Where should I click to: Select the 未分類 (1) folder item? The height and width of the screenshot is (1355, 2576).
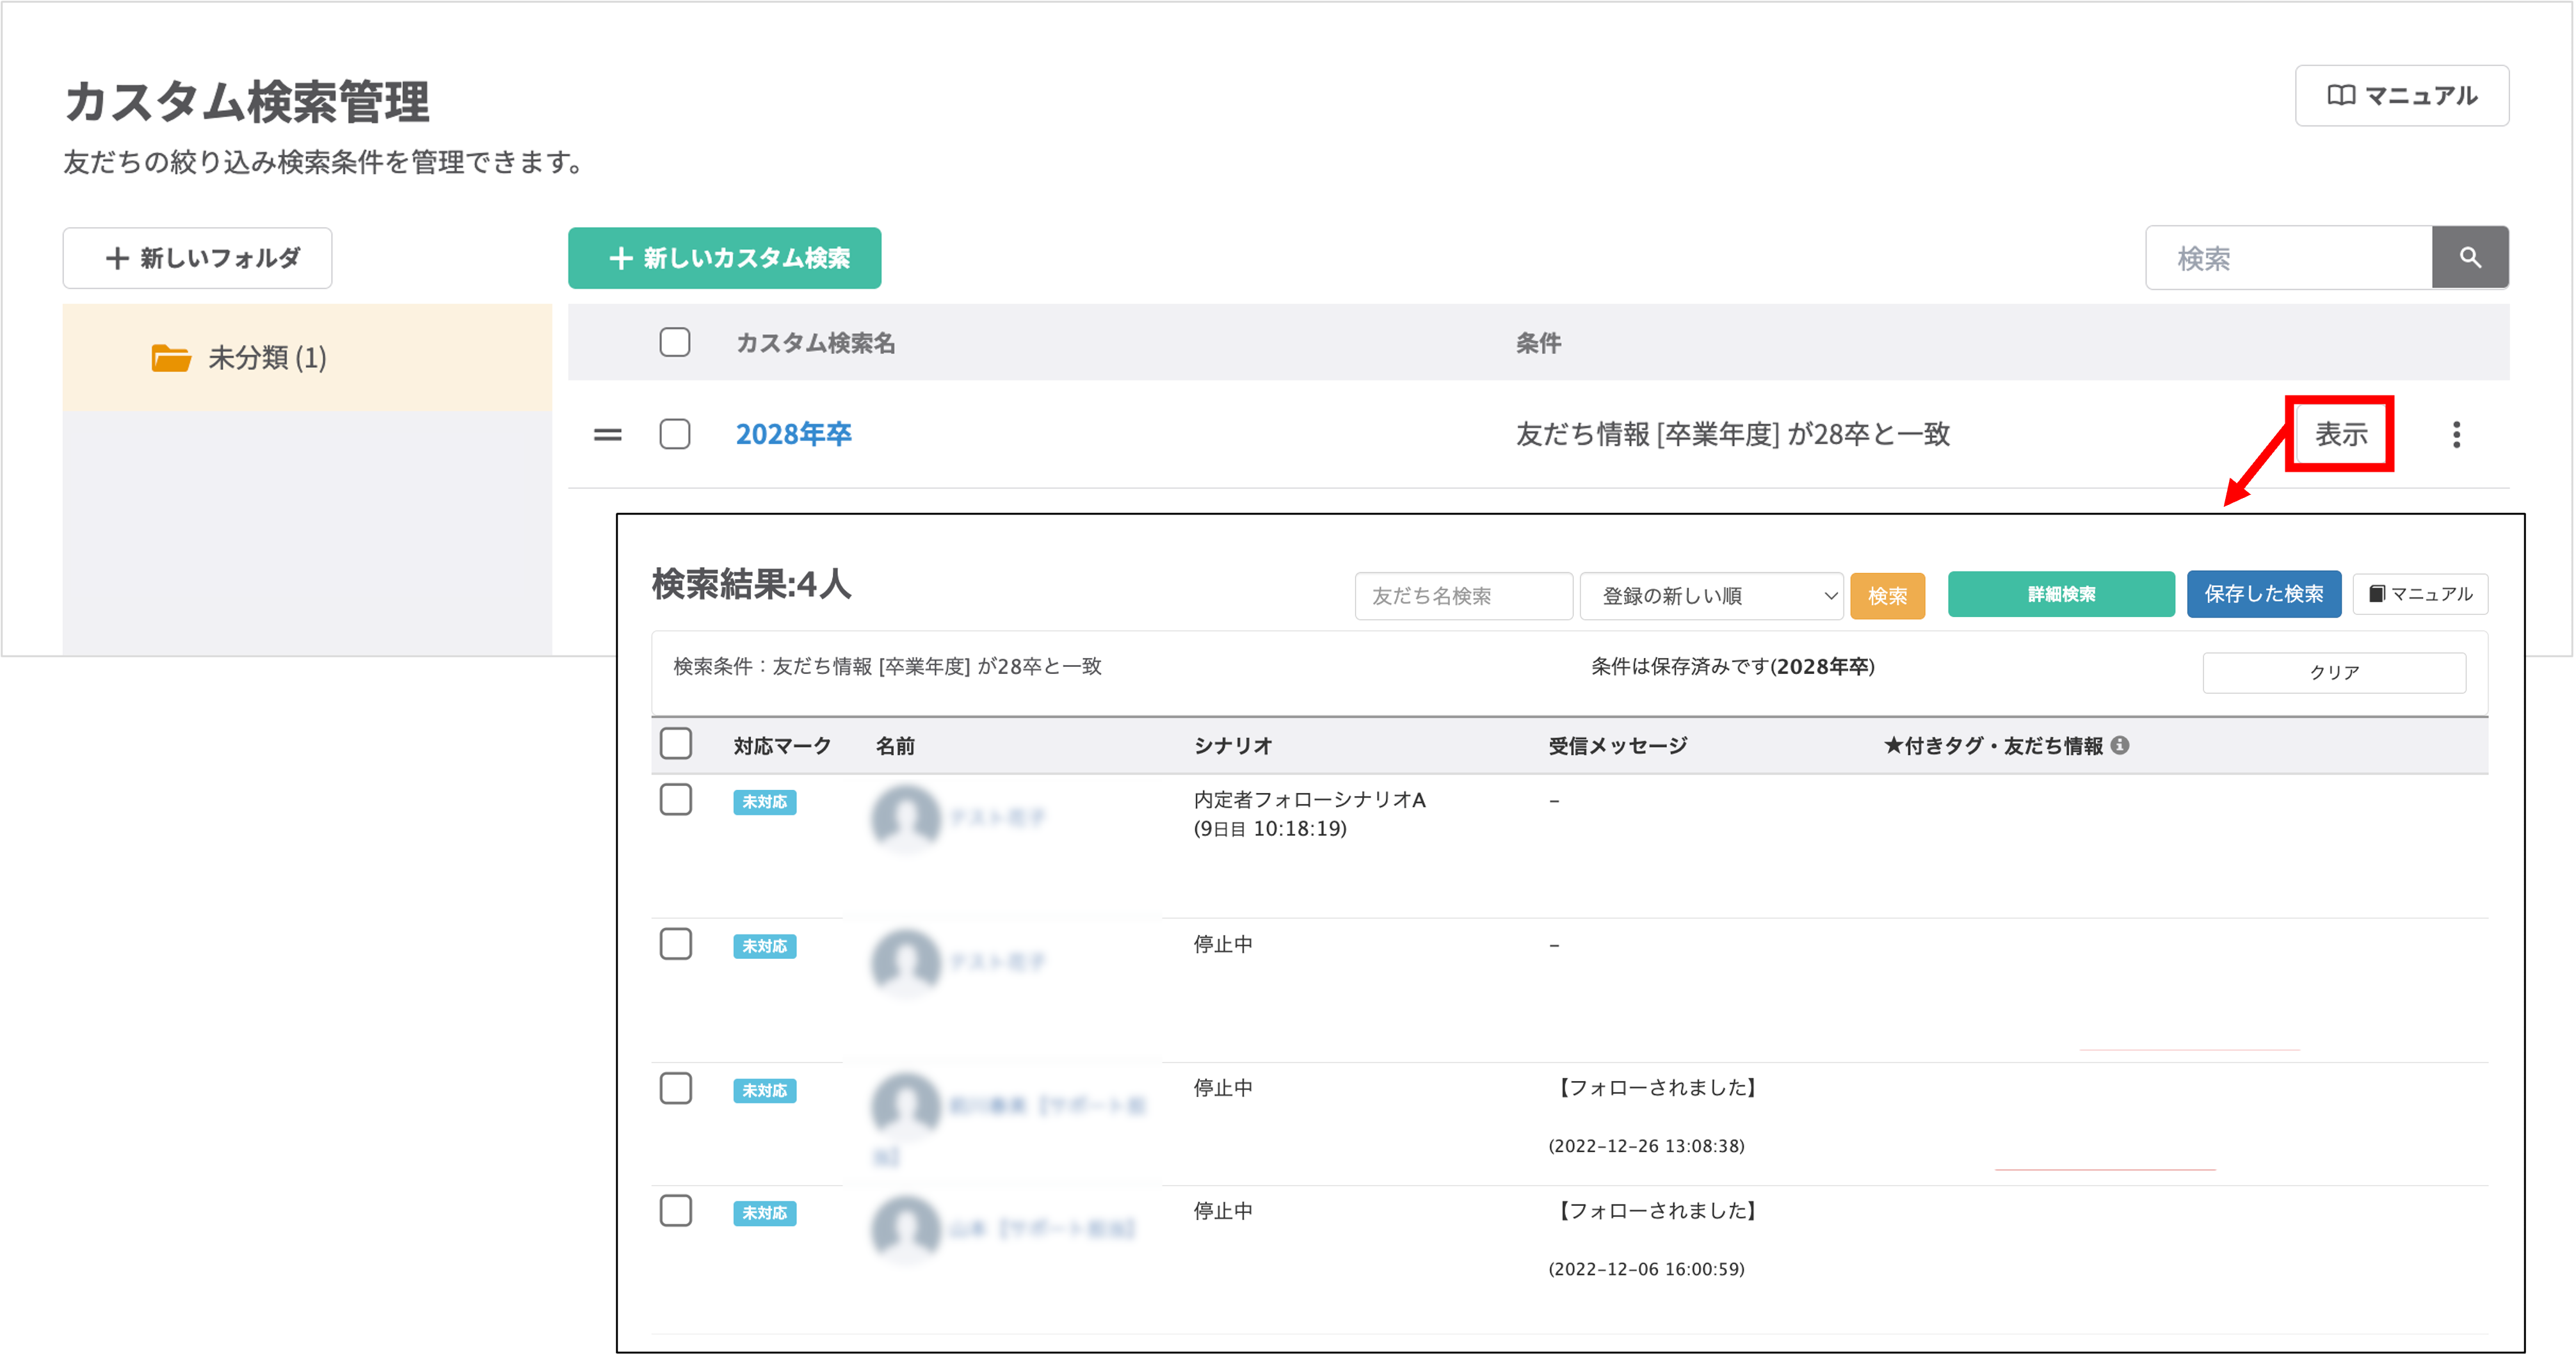click(267, 358)
